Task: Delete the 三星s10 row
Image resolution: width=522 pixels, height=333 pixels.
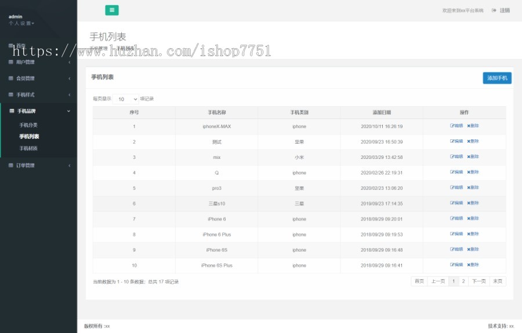Action: coord(473,203)
